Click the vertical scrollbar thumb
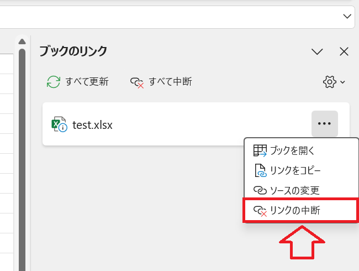359x271 pixels. coord(22,160)
